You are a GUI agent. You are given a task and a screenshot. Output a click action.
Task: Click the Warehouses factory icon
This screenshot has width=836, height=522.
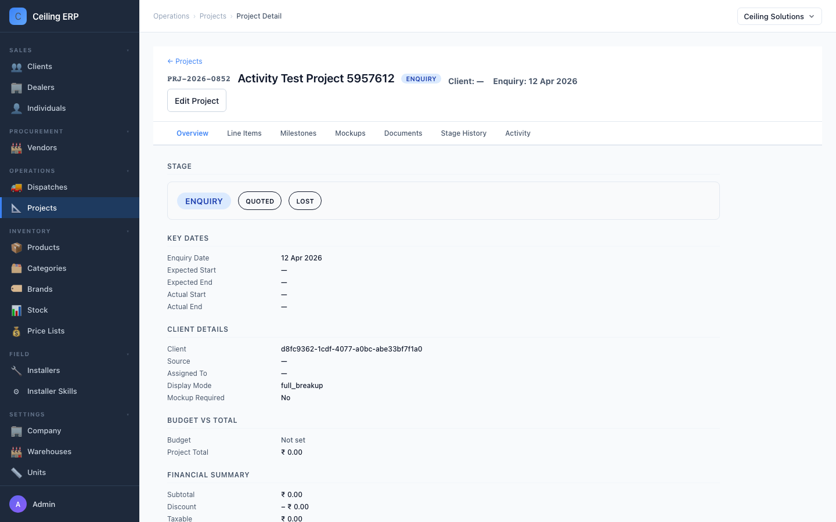tap(16, 452)
